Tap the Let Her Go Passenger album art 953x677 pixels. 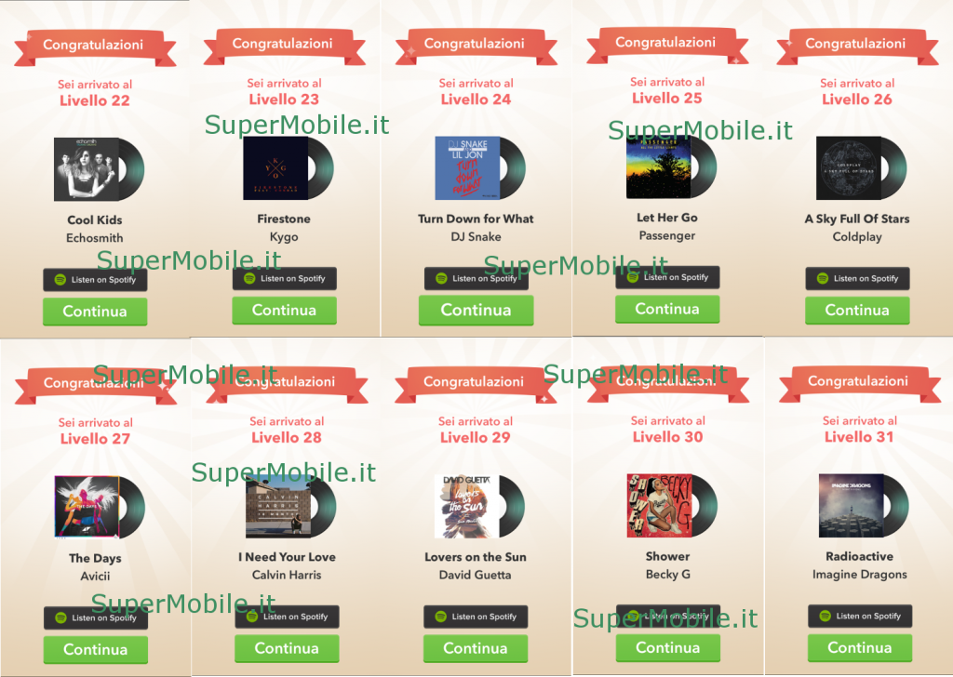tap(659, 167)
